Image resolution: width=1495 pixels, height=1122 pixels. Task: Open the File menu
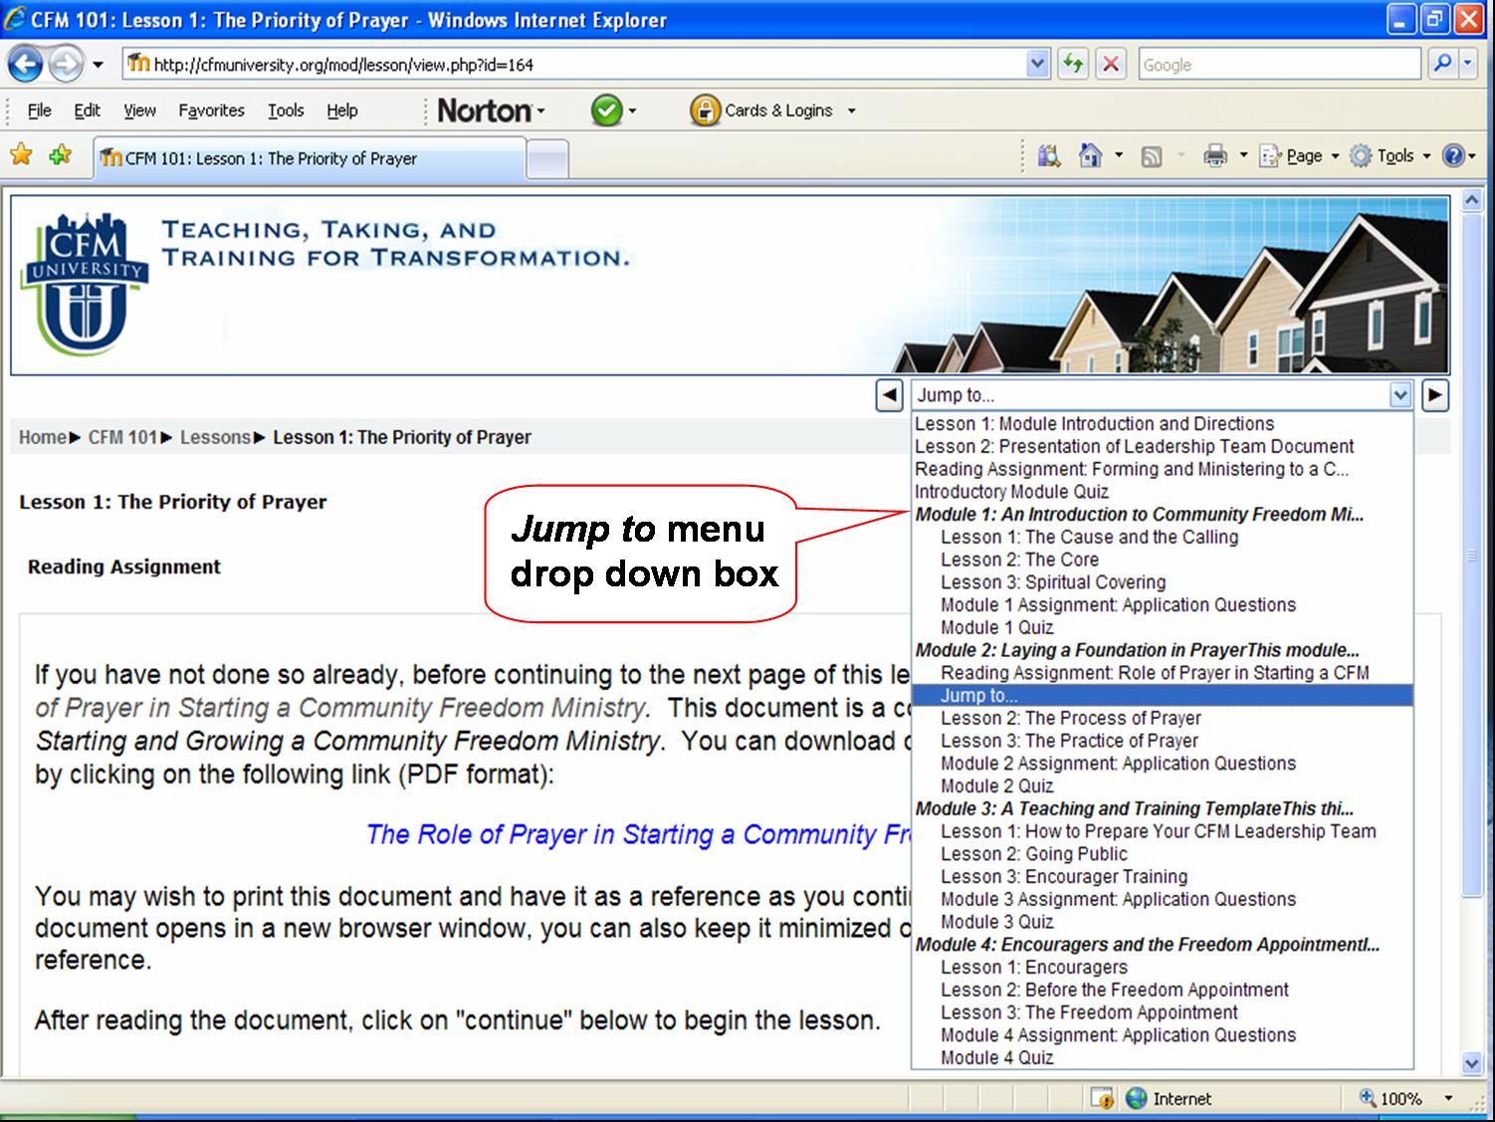39,111
